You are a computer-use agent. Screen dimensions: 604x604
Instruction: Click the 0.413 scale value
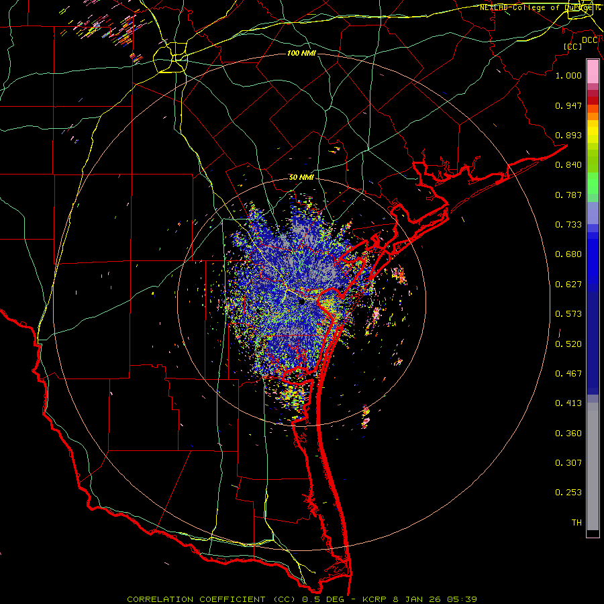568,403
